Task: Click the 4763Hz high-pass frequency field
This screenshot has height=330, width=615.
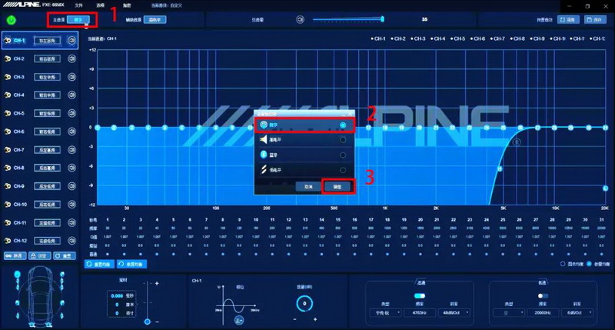Action: 419,313
